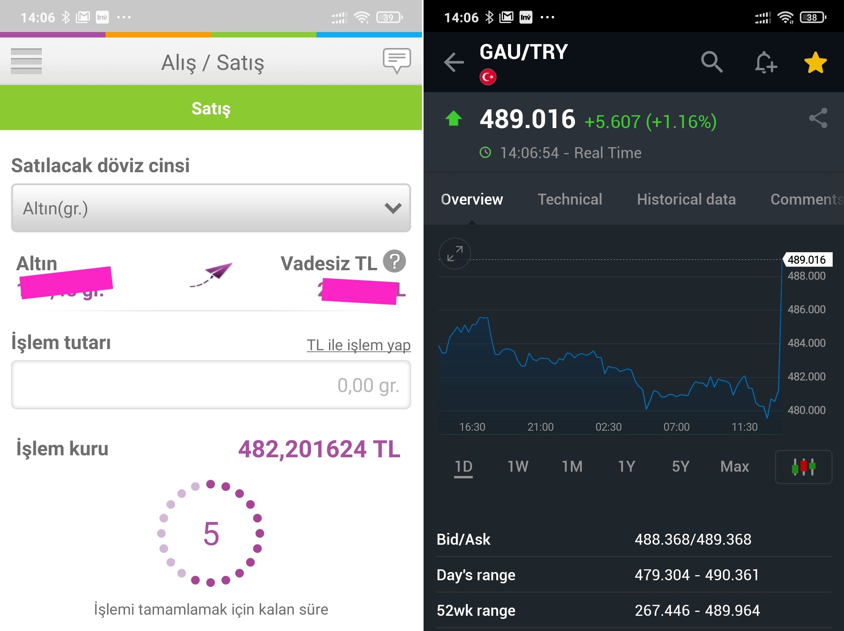
Task: Click the 'TL ile işlem yap' link
Action: [359, 345]
